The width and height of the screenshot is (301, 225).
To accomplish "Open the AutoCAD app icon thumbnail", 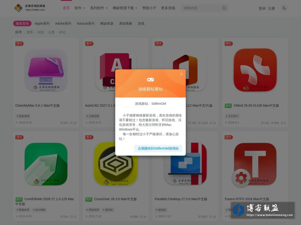I will 105,70.
